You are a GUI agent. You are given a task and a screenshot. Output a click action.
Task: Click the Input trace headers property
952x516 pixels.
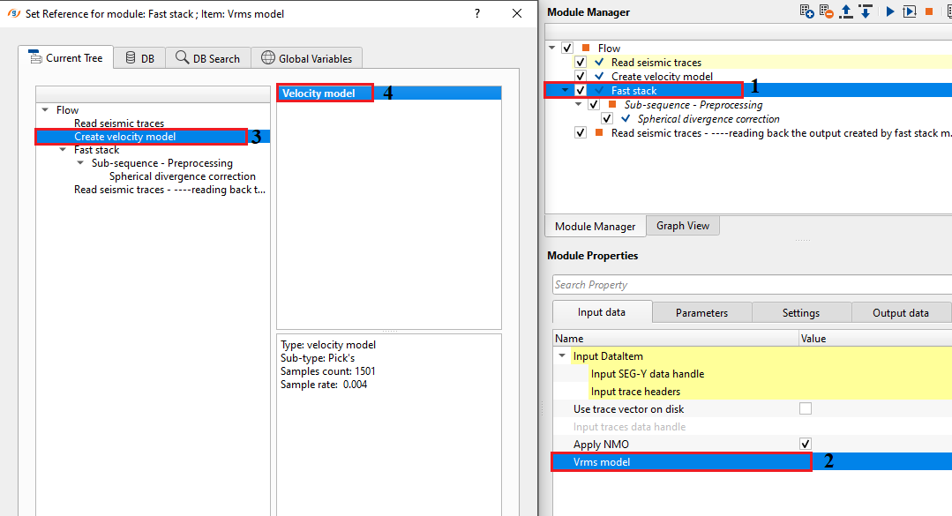coord(635,392)
